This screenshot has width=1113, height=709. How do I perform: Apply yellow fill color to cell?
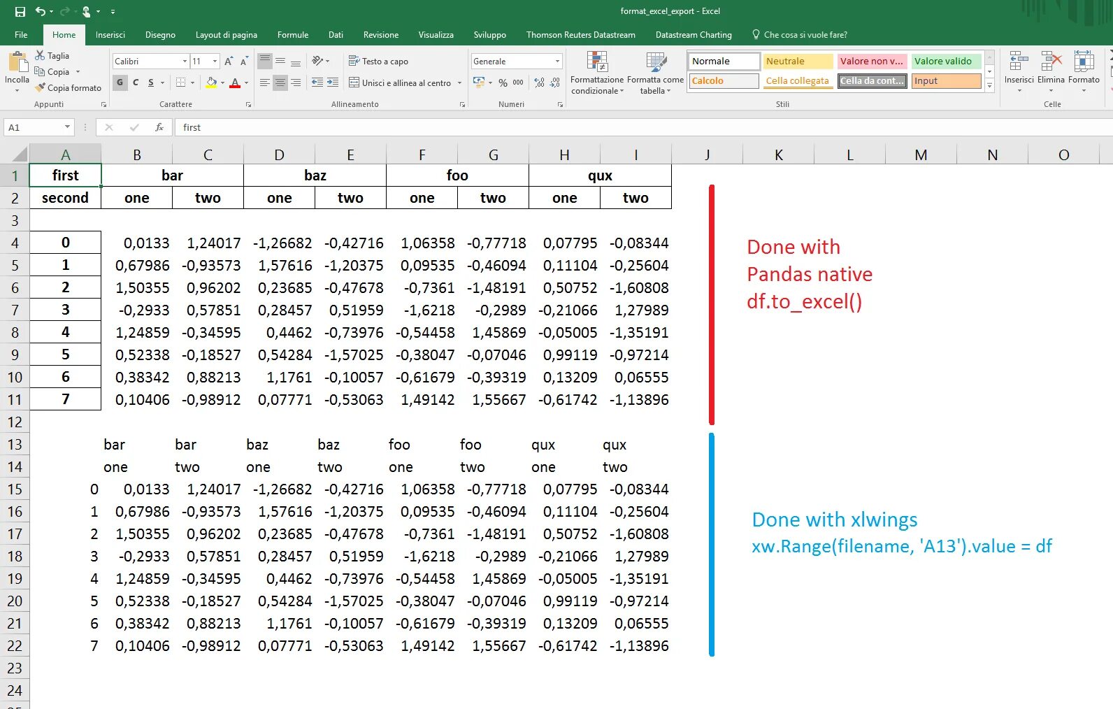tap(211, 83)
